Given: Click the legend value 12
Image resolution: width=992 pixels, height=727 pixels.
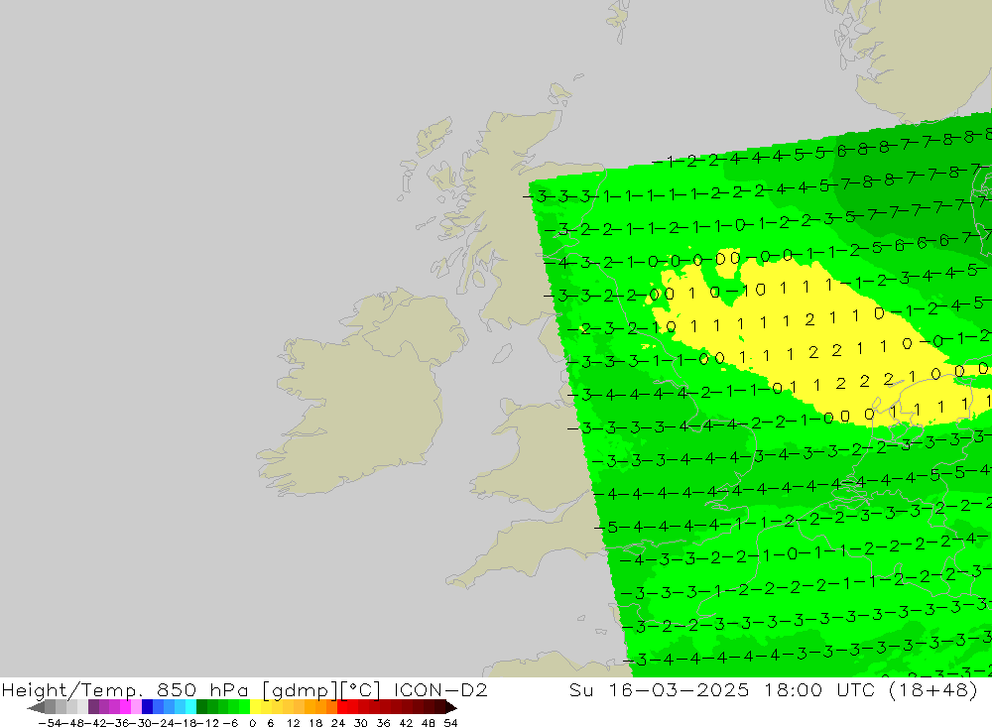Looking at the screenshot, I should 294,723.
